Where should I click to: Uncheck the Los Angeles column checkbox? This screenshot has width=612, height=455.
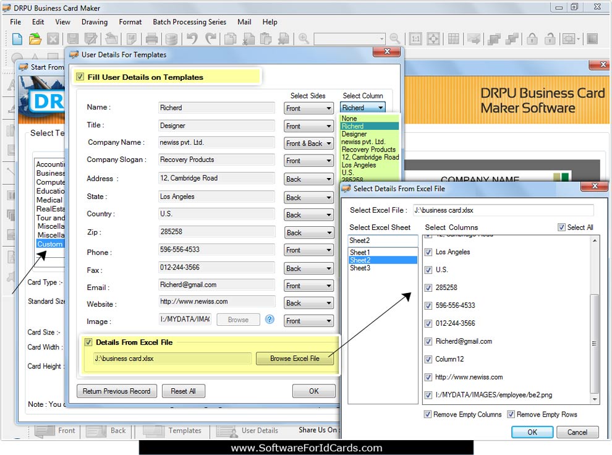428,252
